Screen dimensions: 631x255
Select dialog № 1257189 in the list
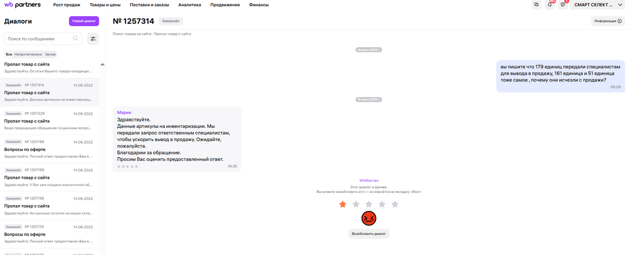click(49, 177)
